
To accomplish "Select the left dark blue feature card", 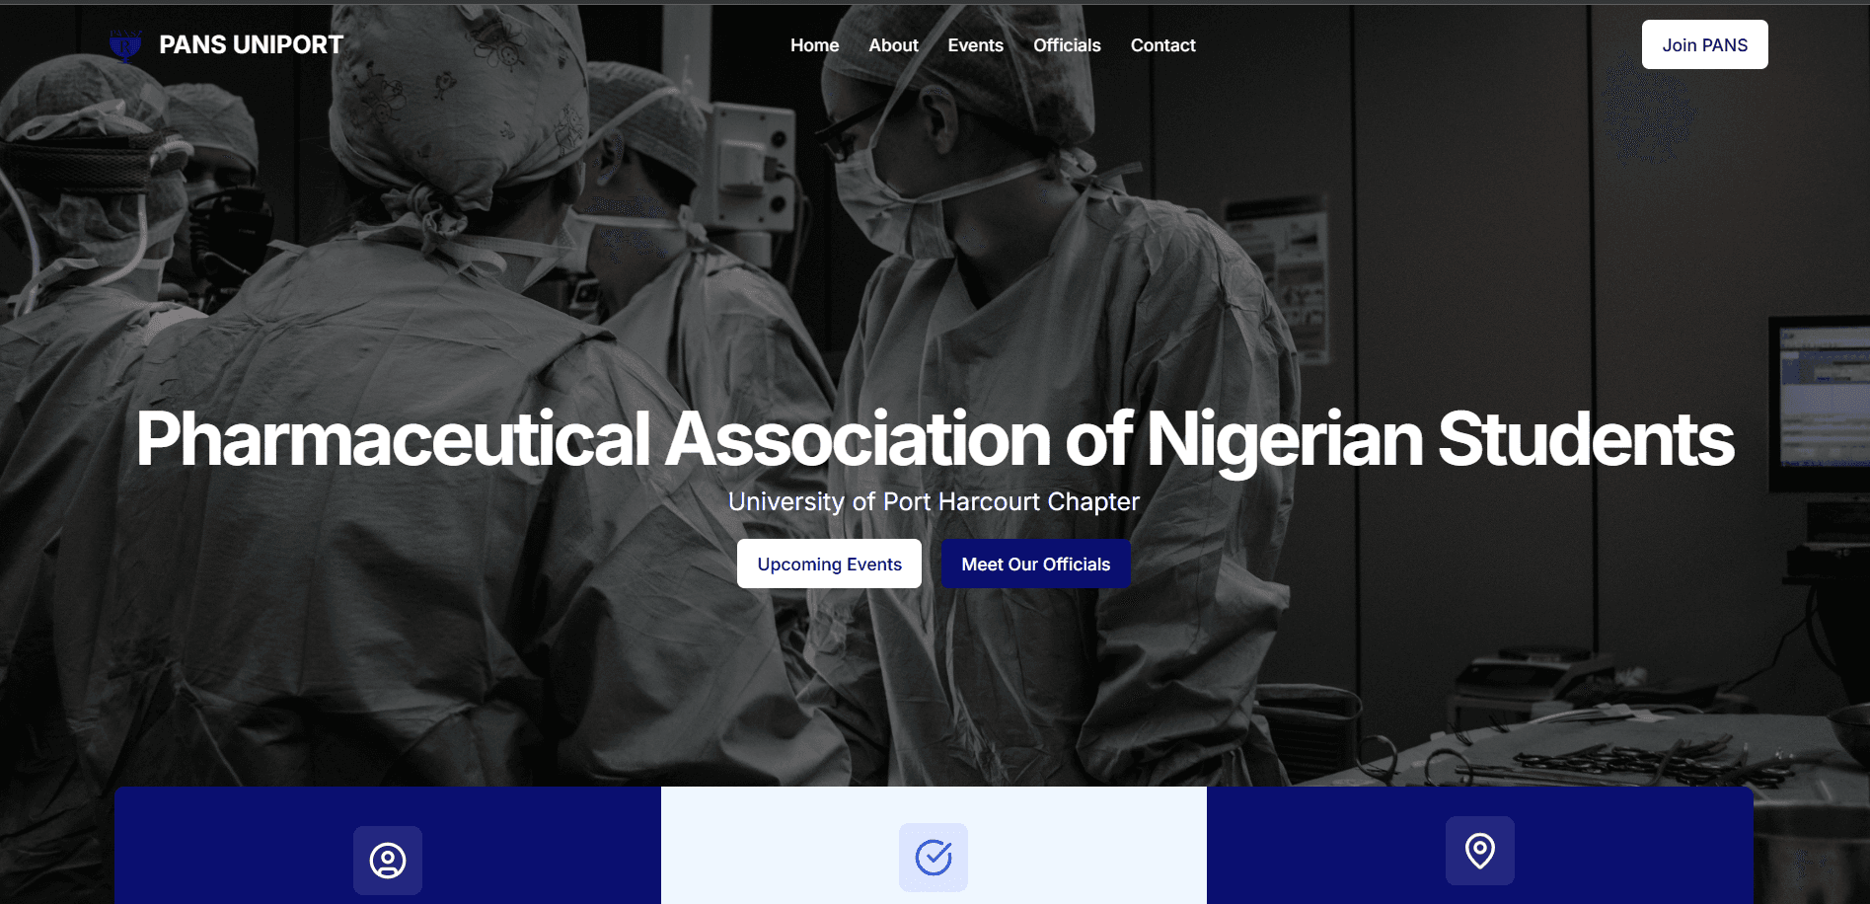I will tap(388, 845).
